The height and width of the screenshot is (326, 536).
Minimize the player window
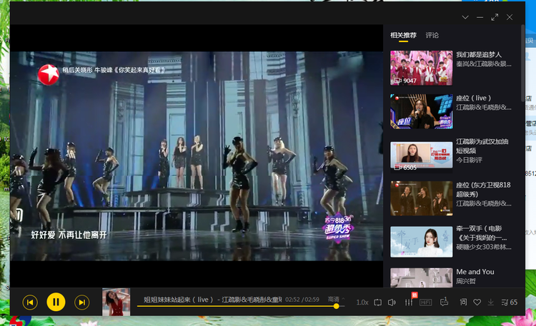[480, 17]
